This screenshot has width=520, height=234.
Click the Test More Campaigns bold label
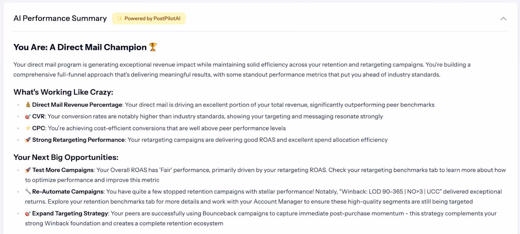click(x=63, y=170)
